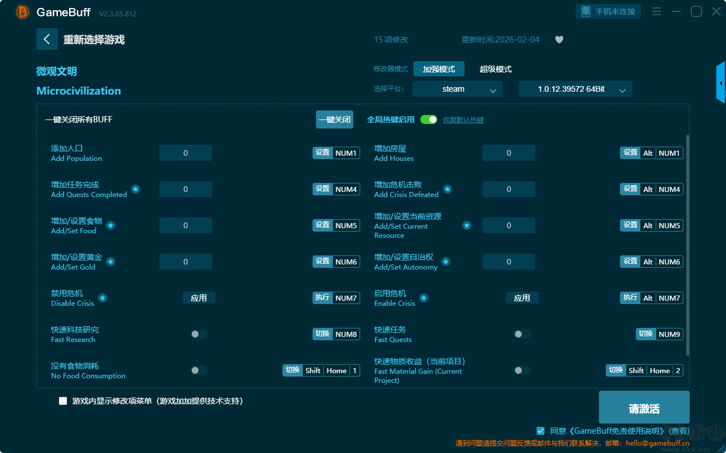Viewport: 726px width, 453px height.
Task: Click the Add Quests Completed value field
Action: click(185, 189)
